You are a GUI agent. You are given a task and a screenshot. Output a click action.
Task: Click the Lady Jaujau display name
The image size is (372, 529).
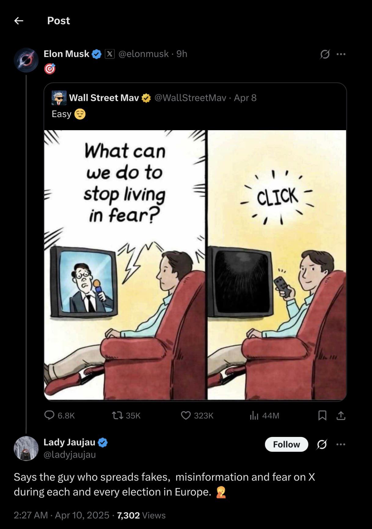click(x=69, y=442)
